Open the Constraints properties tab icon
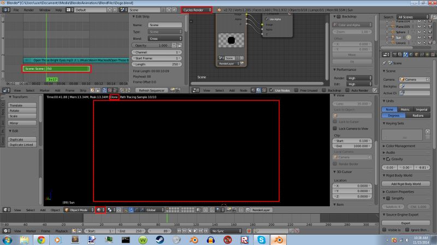 tap(422, 55)
